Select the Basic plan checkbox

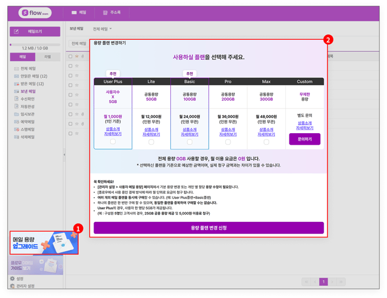click(x=189, y=142)
